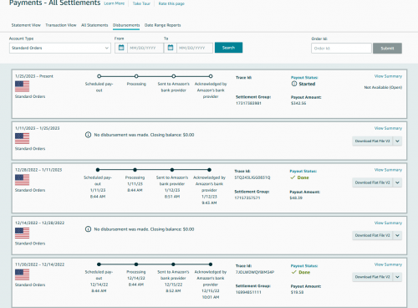View Summary for 12/14/2022 – 12/28/2022 settlement
Image resolution: width=418 pixels, height=308 pixels.
pyautogui.click(x=388, y=223)
